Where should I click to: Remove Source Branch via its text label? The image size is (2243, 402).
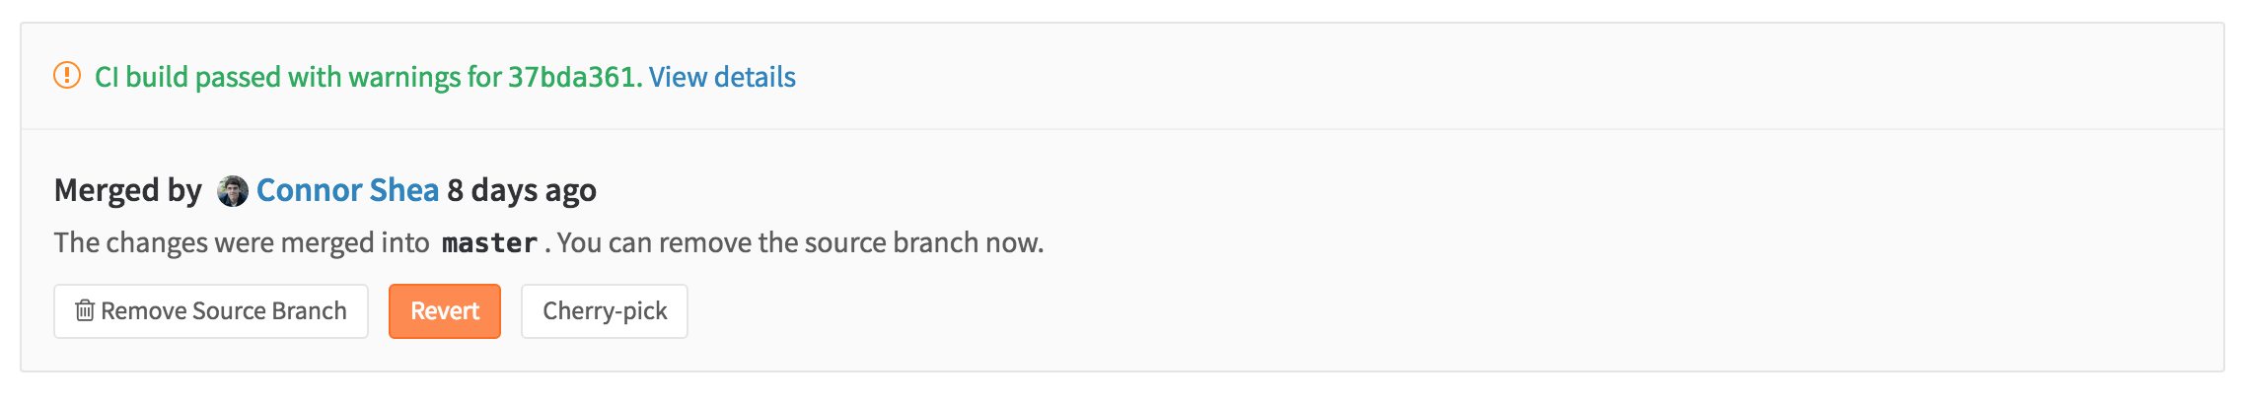coord(224,311)
